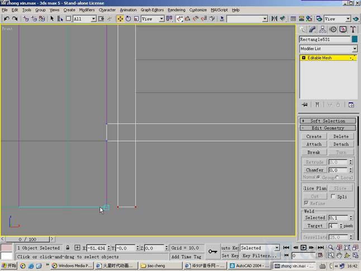Expand the Editable Mesh stack entry
The height and width of the screenshot is (271, 361).
[x=303, y=58]
